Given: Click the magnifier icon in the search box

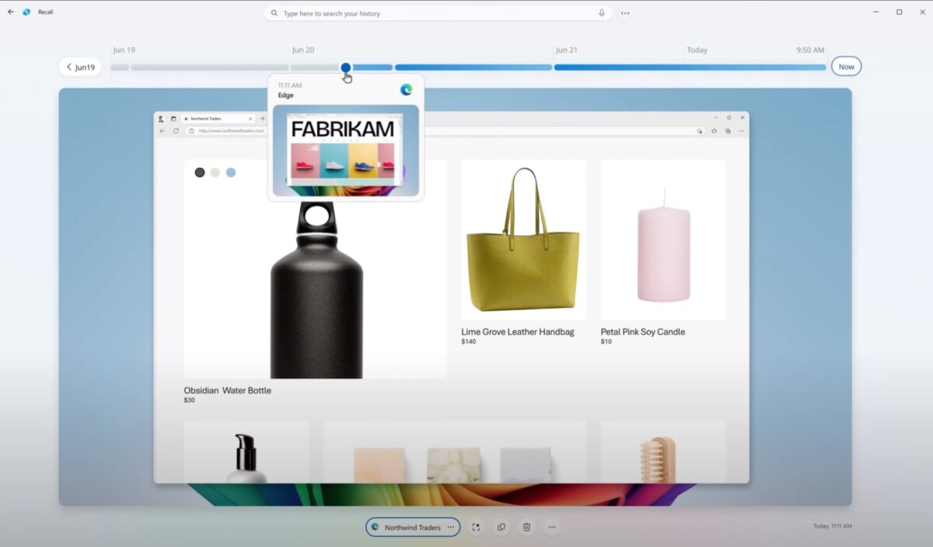Looking at the screenshot, I should tap(274, 13).
